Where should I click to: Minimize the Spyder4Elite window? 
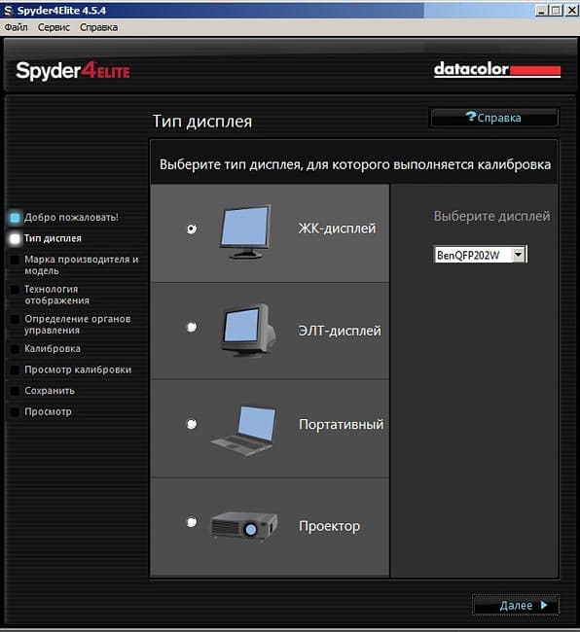pos(541,11)
